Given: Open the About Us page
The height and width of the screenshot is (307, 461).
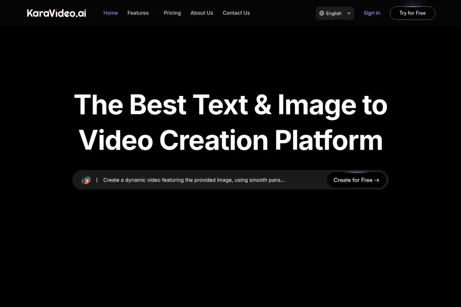Looking at the screenshot, I should click(x=202, y=13).
